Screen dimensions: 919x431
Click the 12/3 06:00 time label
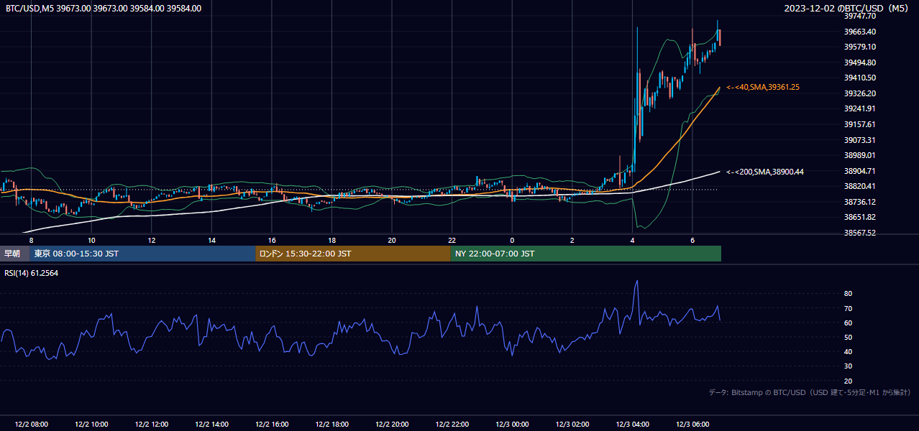pyautogui.click(x=692, y=425)
